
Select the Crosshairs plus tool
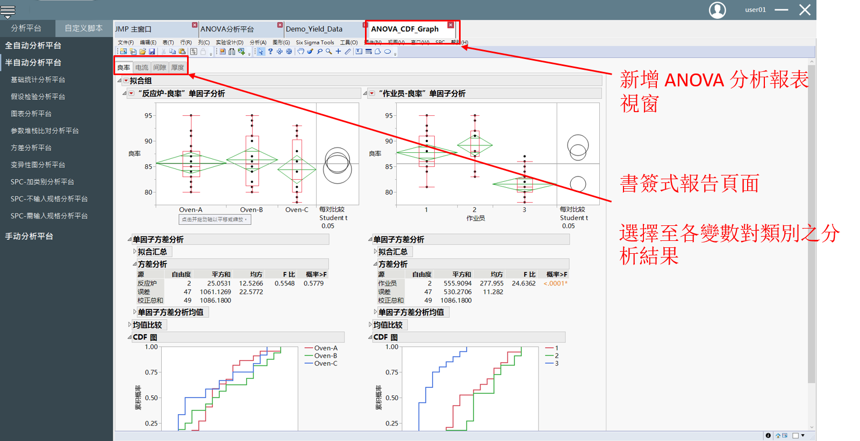tap(338, 52)
